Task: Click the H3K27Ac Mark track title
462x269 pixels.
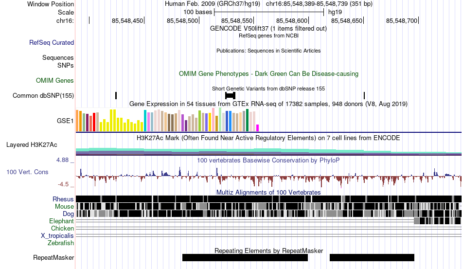Action: (268, 138)
